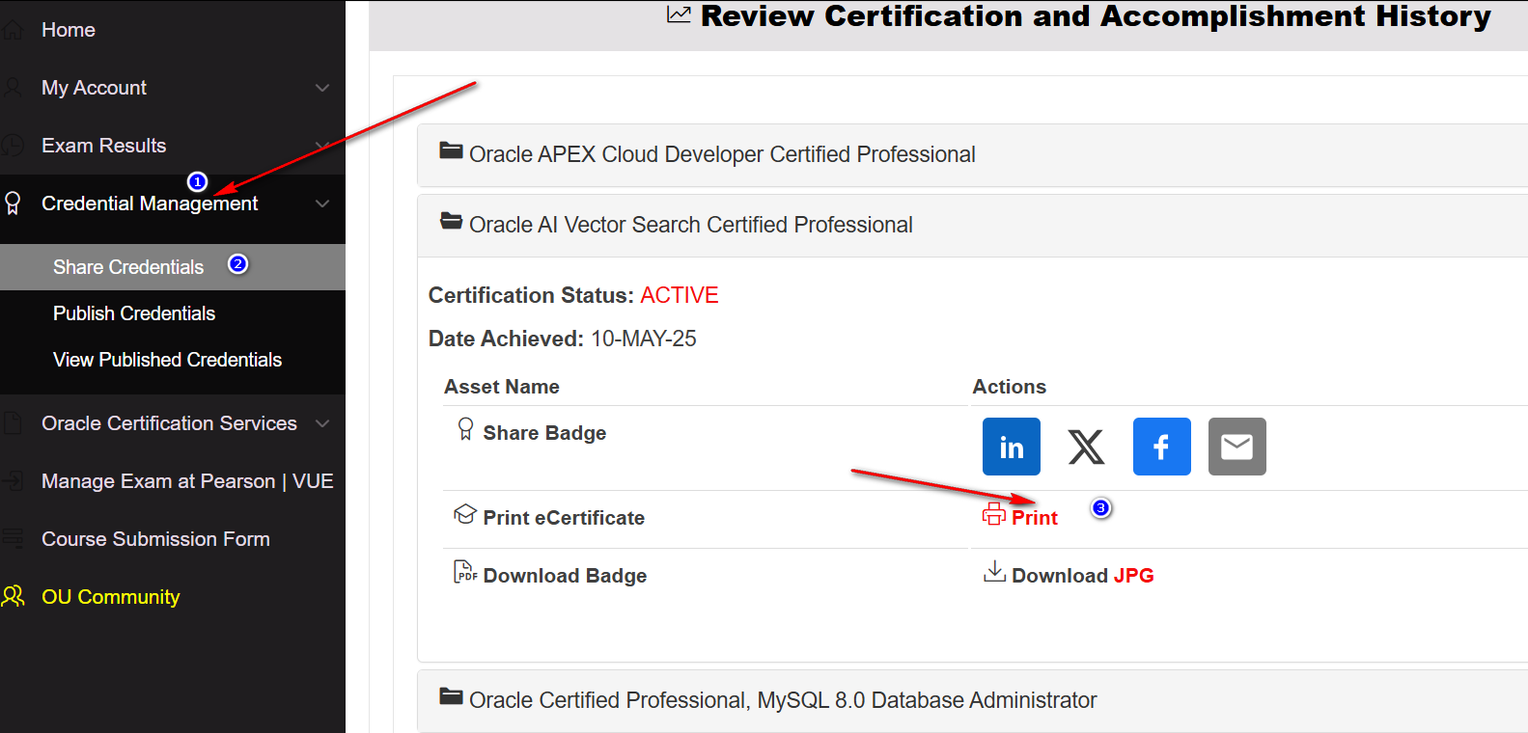
Task: Share badge via X icon
Action: click(x=1086, y=447)
